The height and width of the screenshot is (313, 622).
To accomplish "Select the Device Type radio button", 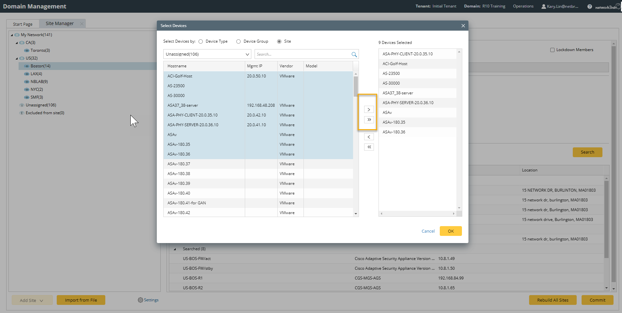I will (x=201, y=42).
